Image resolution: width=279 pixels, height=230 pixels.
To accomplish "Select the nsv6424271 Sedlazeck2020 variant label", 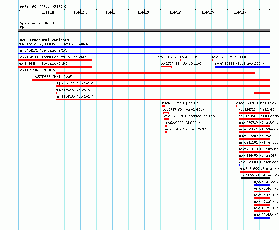I will tap(43, 50).
